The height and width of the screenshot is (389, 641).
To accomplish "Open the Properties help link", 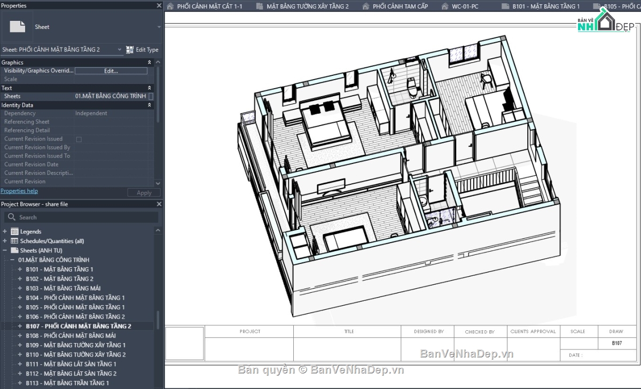I will pos(19,191).
